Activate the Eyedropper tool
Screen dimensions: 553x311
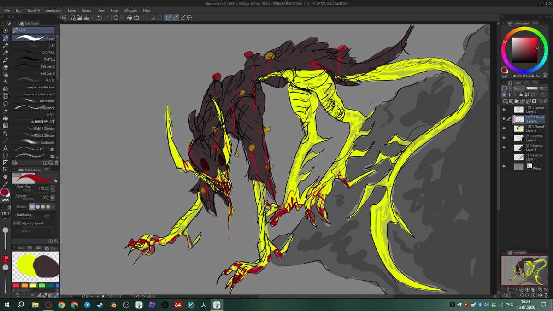[6, 184]
